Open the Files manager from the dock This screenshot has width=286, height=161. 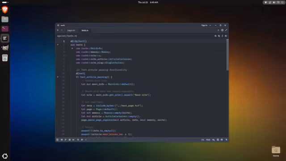5,19
